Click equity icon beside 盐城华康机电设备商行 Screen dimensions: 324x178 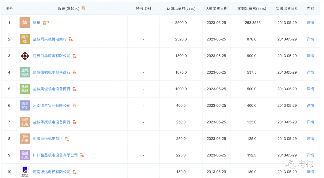[74, 122]
